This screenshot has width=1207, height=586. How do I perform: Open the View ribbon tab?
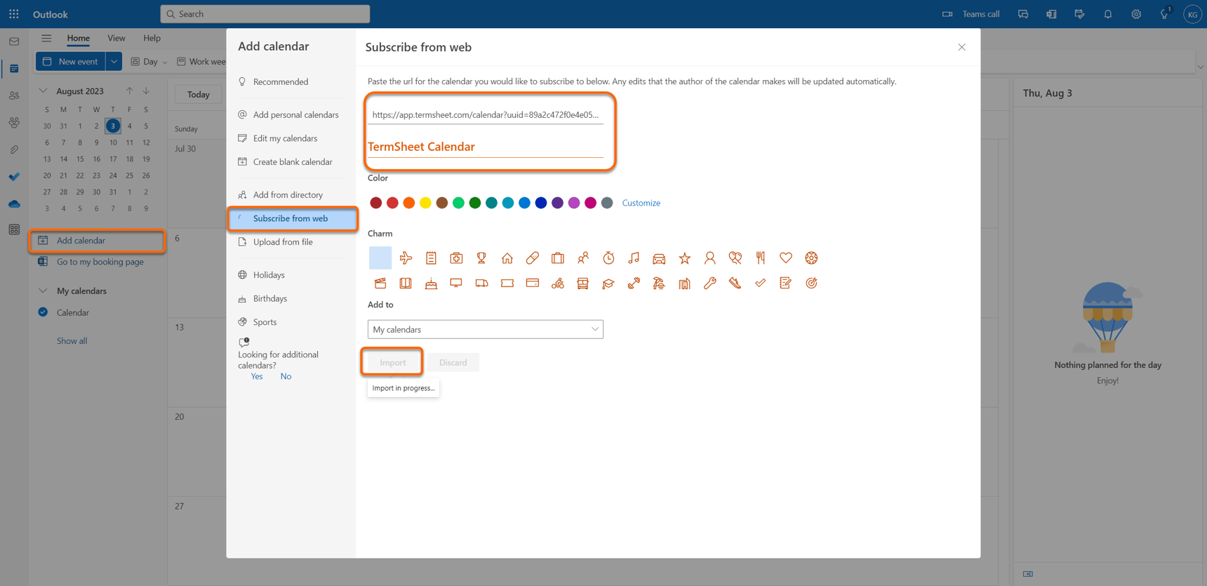tap(116, 38)
